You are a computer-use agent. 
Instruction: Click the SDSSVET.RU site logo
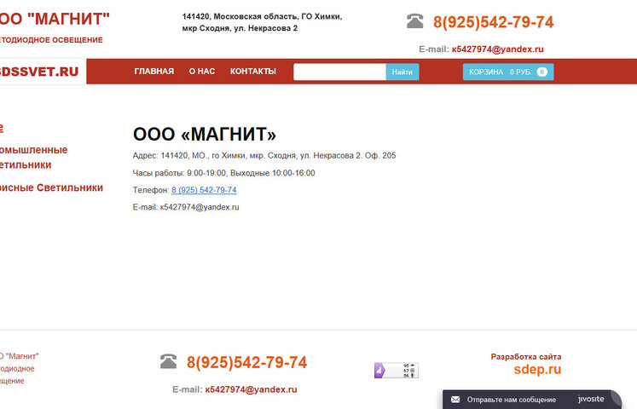click(38, 72)
